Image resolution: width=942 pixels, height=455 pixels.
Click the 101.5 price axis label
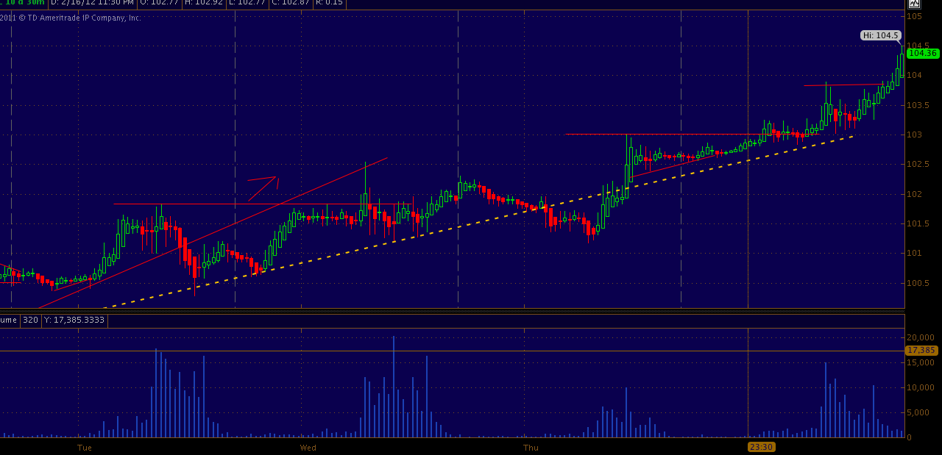917,223
